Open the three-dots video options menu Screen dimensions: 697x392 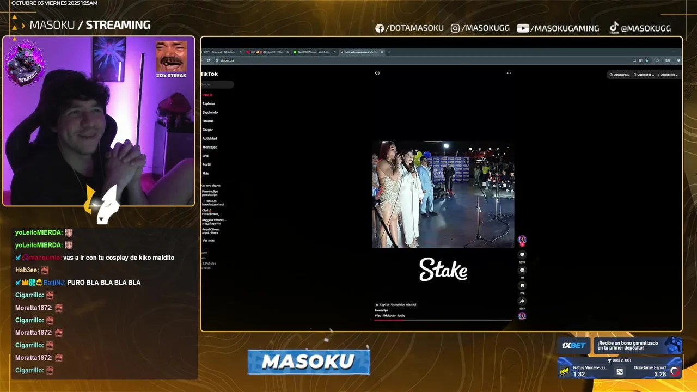point(509,73)
